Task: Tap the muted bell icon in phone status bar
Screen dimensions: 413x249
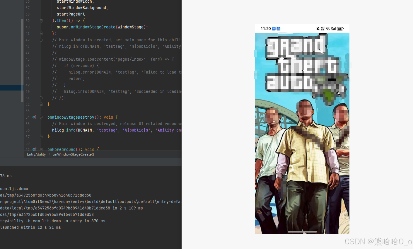Action: tap(318, 29)
